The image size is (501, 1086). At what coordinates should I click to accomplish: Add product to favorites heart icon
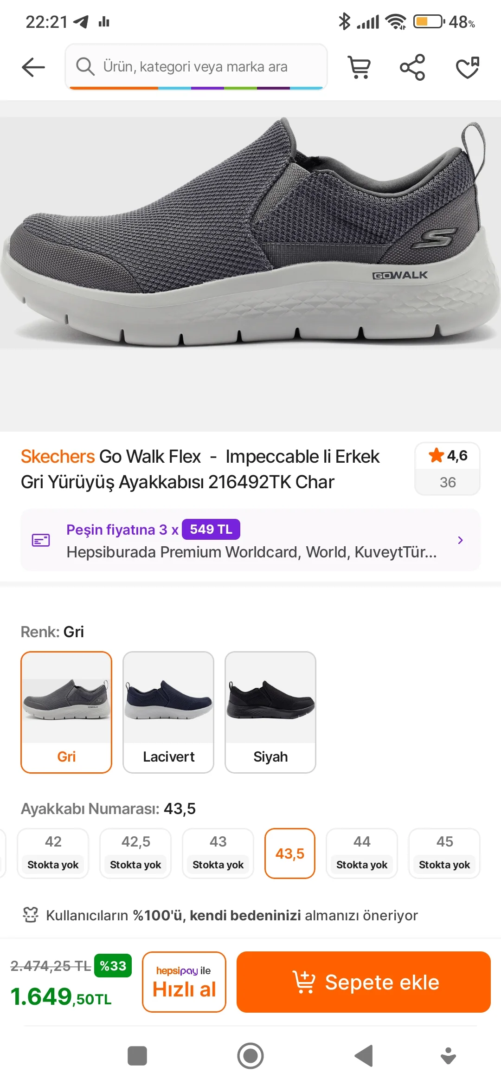click(467, 67)
